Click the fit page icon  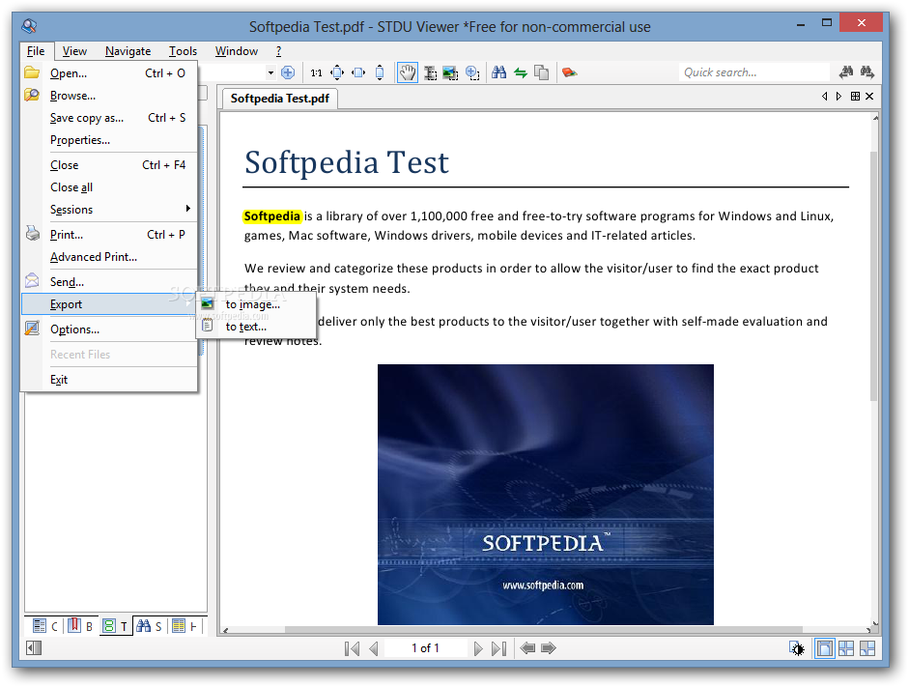pyautogui.click(x=337, y=72)
